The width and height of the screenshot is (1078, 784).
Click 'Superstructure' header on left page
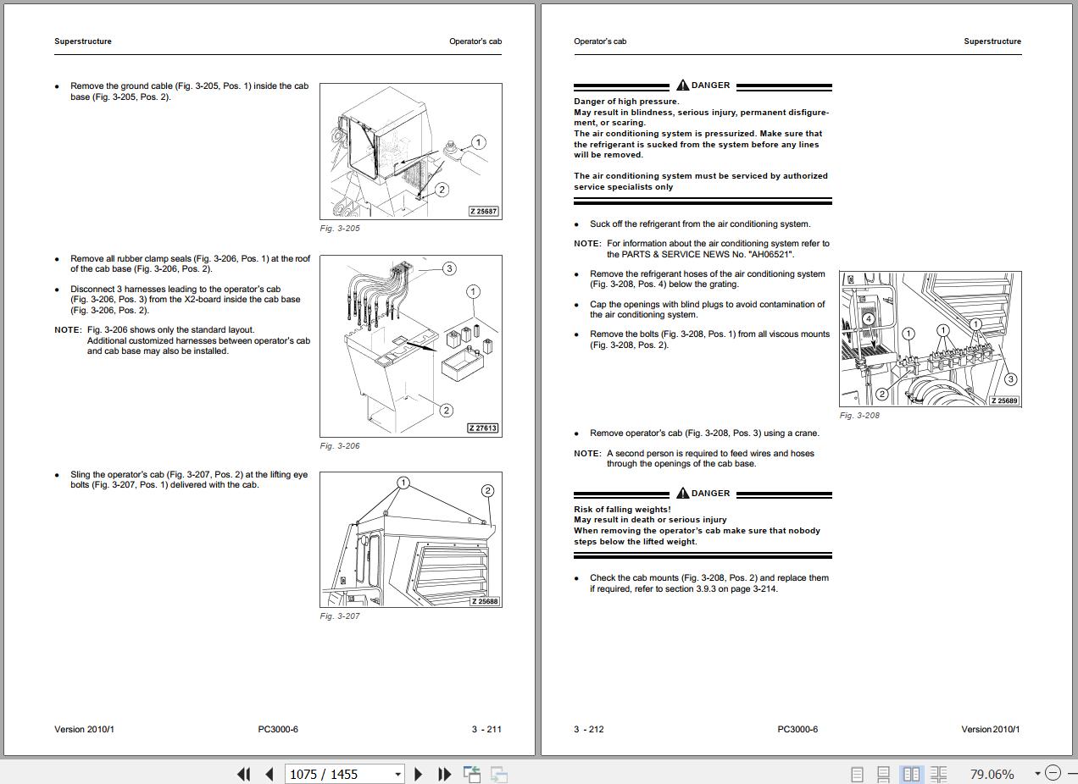(83, 41)
